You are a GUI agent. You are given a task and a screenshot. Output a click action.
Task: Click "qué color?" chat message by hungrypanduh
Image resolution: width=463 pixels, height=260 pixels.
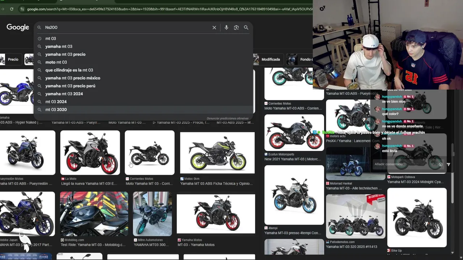click(x=390, y=114)
